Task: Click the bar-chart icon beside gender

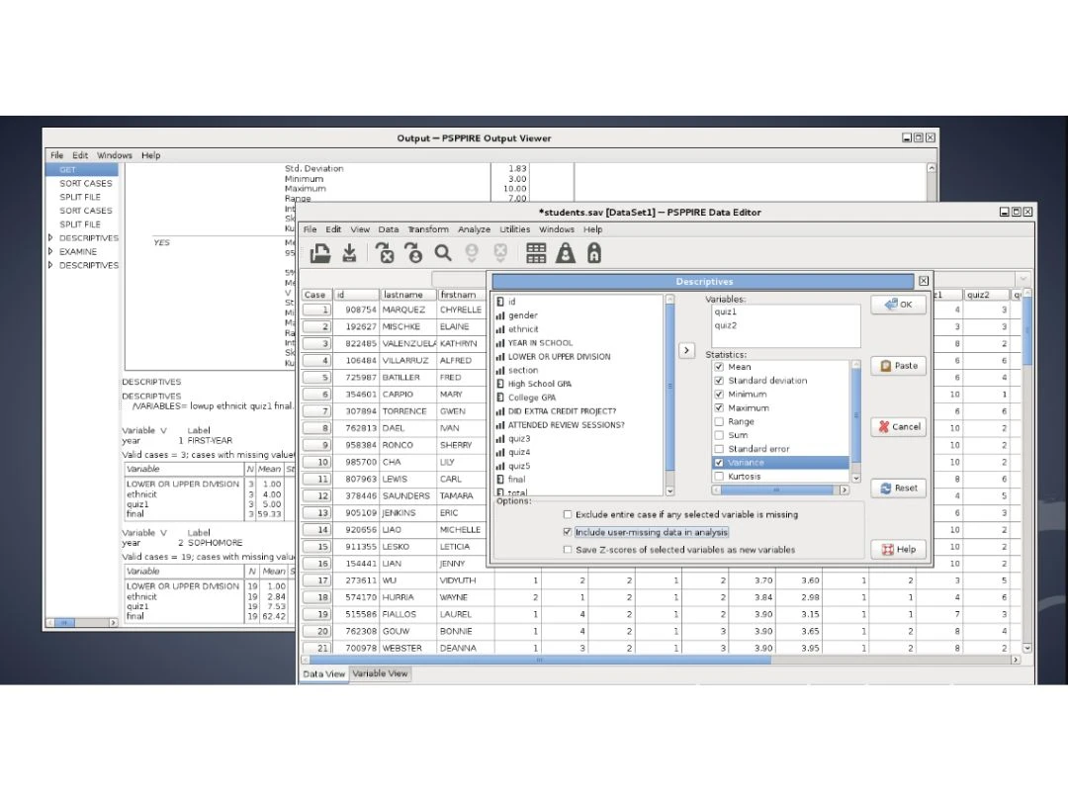Action: [500, 315]
